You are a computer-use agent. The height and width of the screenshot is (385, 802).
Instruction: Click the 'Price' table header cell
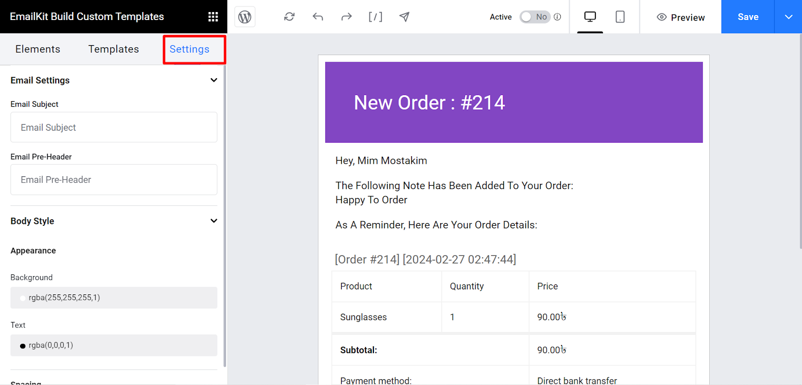(x=612, y=286)
